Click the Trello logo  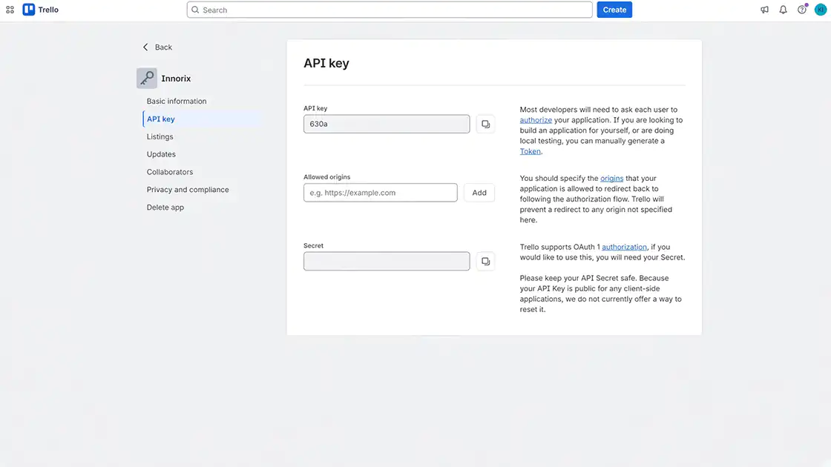click(x=40, y=10)
